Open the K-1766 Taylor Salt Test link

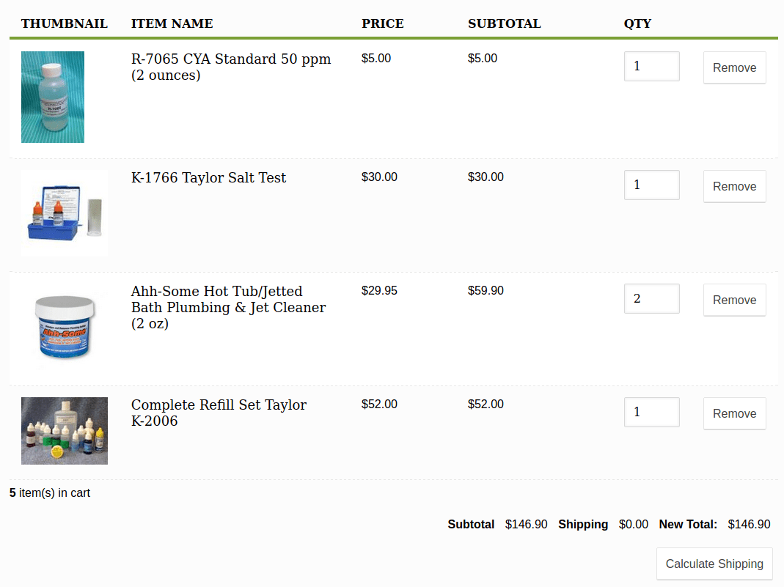pos(208,178)
